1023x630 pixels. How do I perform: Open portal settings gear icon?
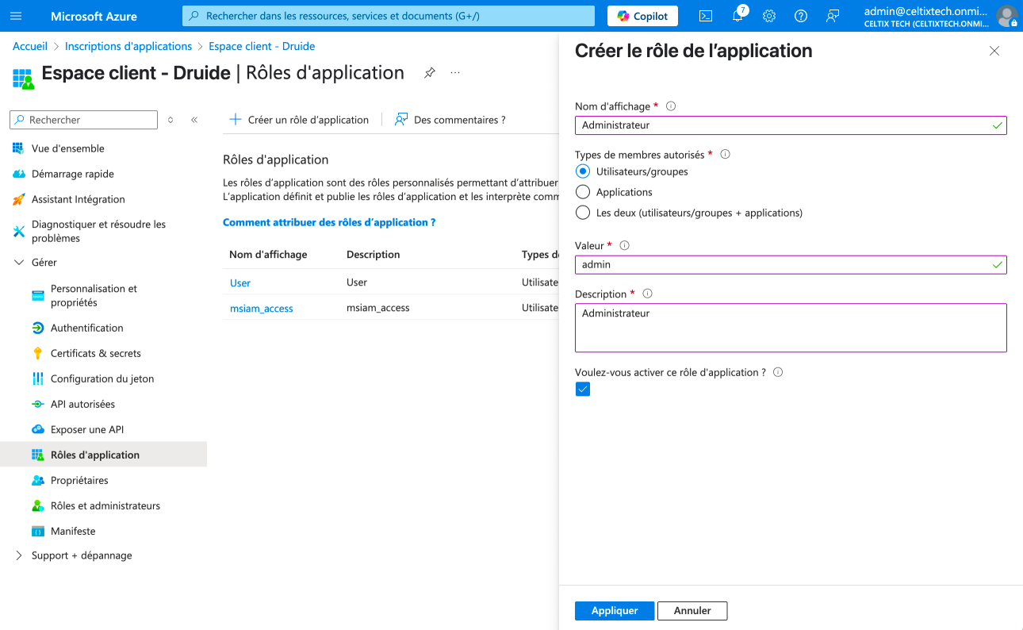[x=768, y=16]
